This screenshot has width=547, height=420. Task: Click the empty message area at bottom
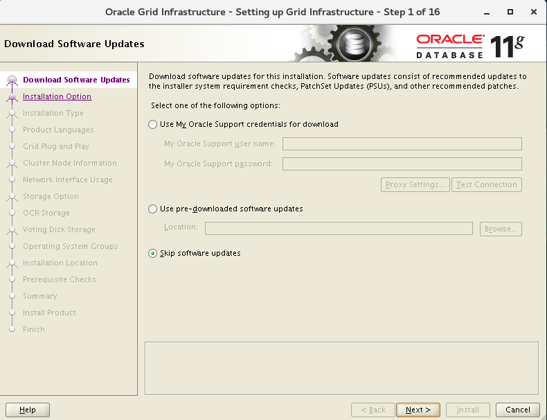click(341, 368)
